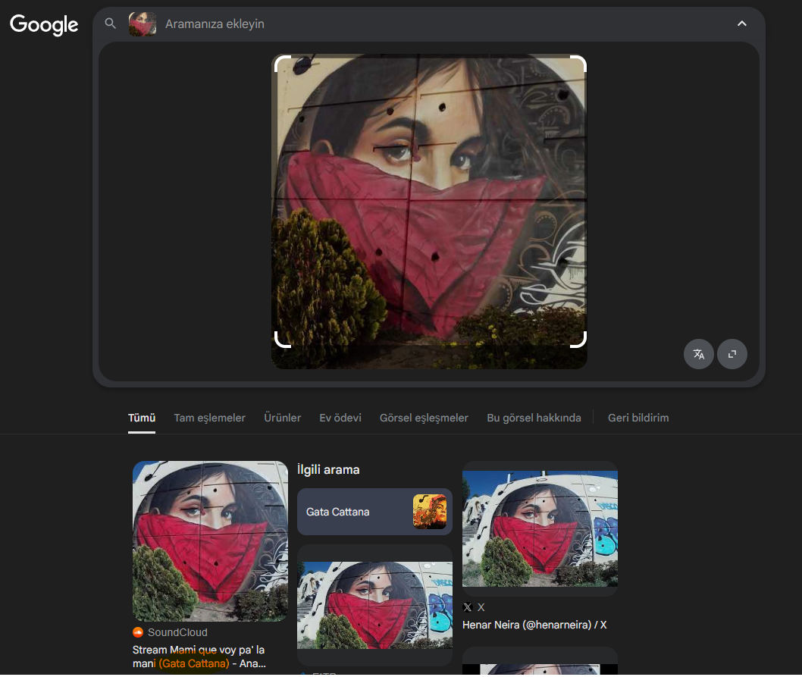Open the Henar Neira X post link
Image resolution: width=802 pixels, height=677 pixels.
point(534,625)
